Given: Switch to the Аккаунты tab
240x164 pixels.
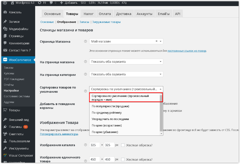Looking at the screenshot, I should point(144,14).
